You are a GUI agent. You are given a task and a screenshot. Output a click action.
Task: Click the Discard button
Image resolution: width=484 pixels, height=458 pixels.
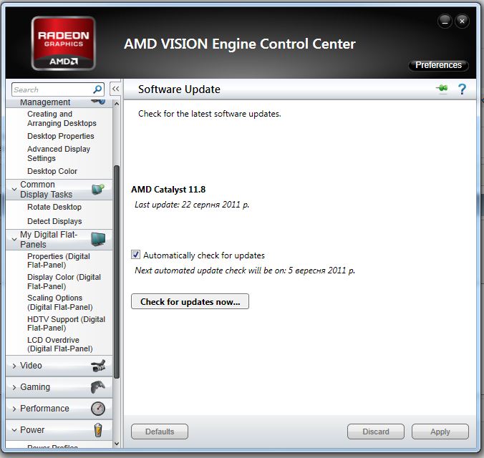376,432
